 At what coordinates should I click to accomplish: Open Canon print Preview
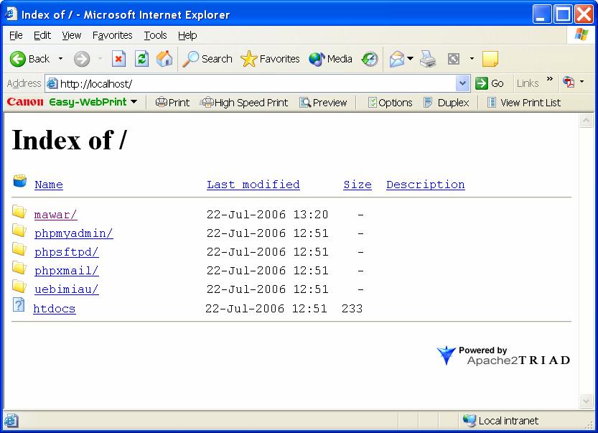point(323,103)
